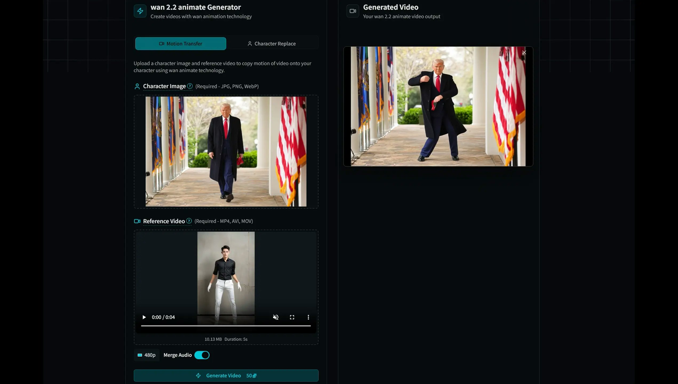The width and height of the screenshot is (678, 384).
Task: Open Character Image help tooltip icon
Action: click(190, 86)
